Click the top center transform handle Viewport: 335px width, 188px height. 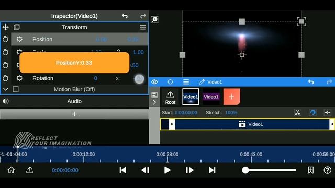click(242, 21)
